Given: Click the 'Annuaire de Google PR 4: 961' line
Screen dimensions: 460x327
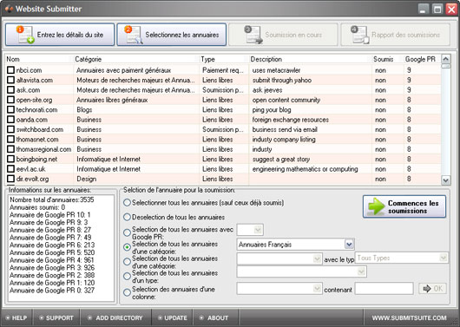Looking at the screenshot, I should tap(52, 260).
